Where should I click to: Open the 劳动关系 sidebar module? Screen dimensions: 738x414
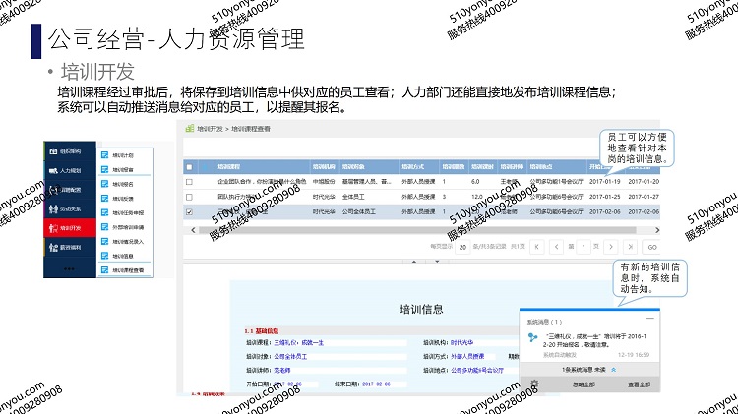(x=69, y=207)
